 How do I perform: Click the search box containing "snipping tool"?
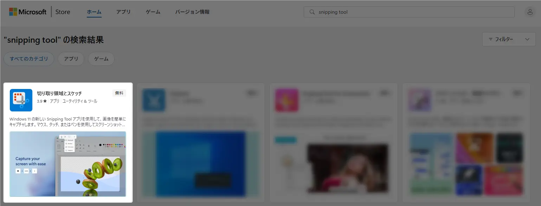point(409,12)
